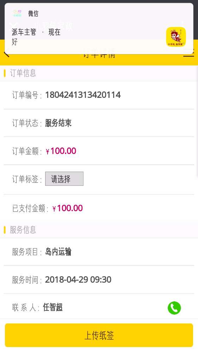The image size is (198, 352).
Task: Open the 派车主管 WeChat notification banner
Action: [99, 29]
